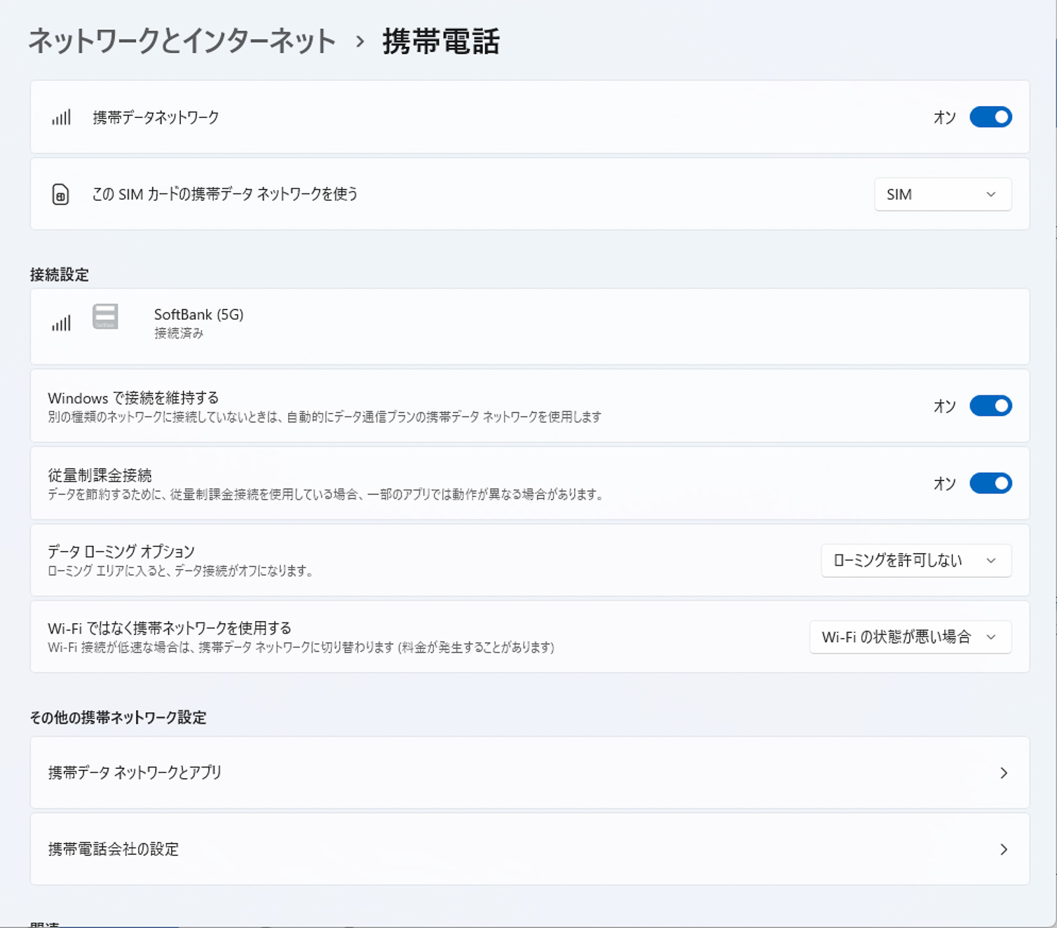Expand 携帯データ ネットワークとアプリ via its chevron
This screenshot has height=928, width=1057.
[1005, 772]
